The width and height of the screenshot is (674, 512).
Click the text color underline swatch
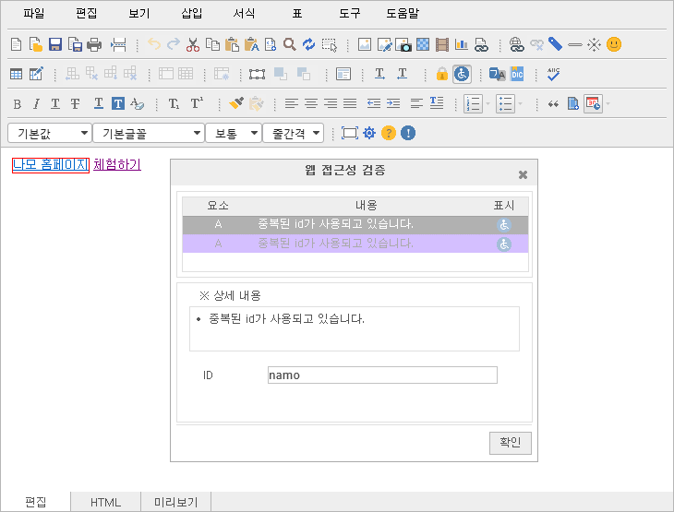coord(99,103)
